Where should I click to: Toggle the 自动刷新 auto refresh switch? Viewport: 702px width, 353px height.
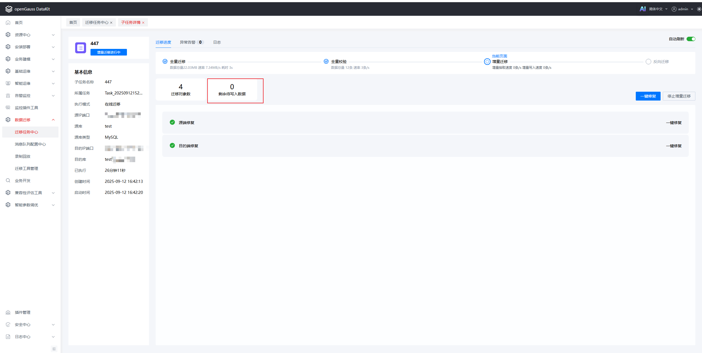click(x=691, y=39)
